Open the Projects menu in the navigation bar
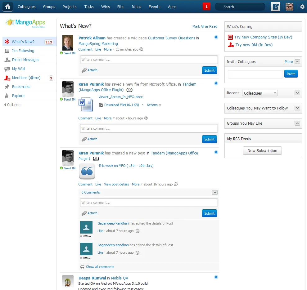The image size is (307, 290). coord(69,7)
